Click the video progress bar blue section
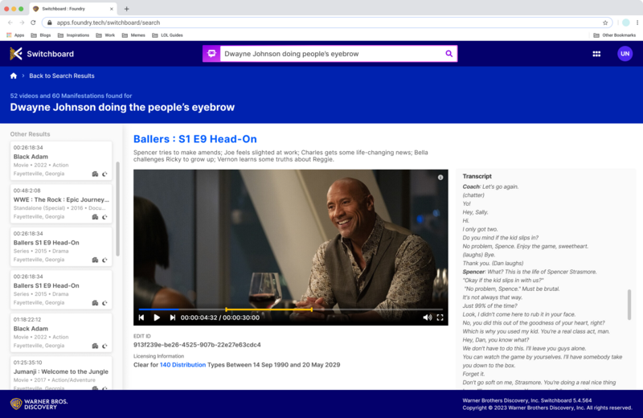Viewport: 643px width, 418px height. [x=159, y=309]
